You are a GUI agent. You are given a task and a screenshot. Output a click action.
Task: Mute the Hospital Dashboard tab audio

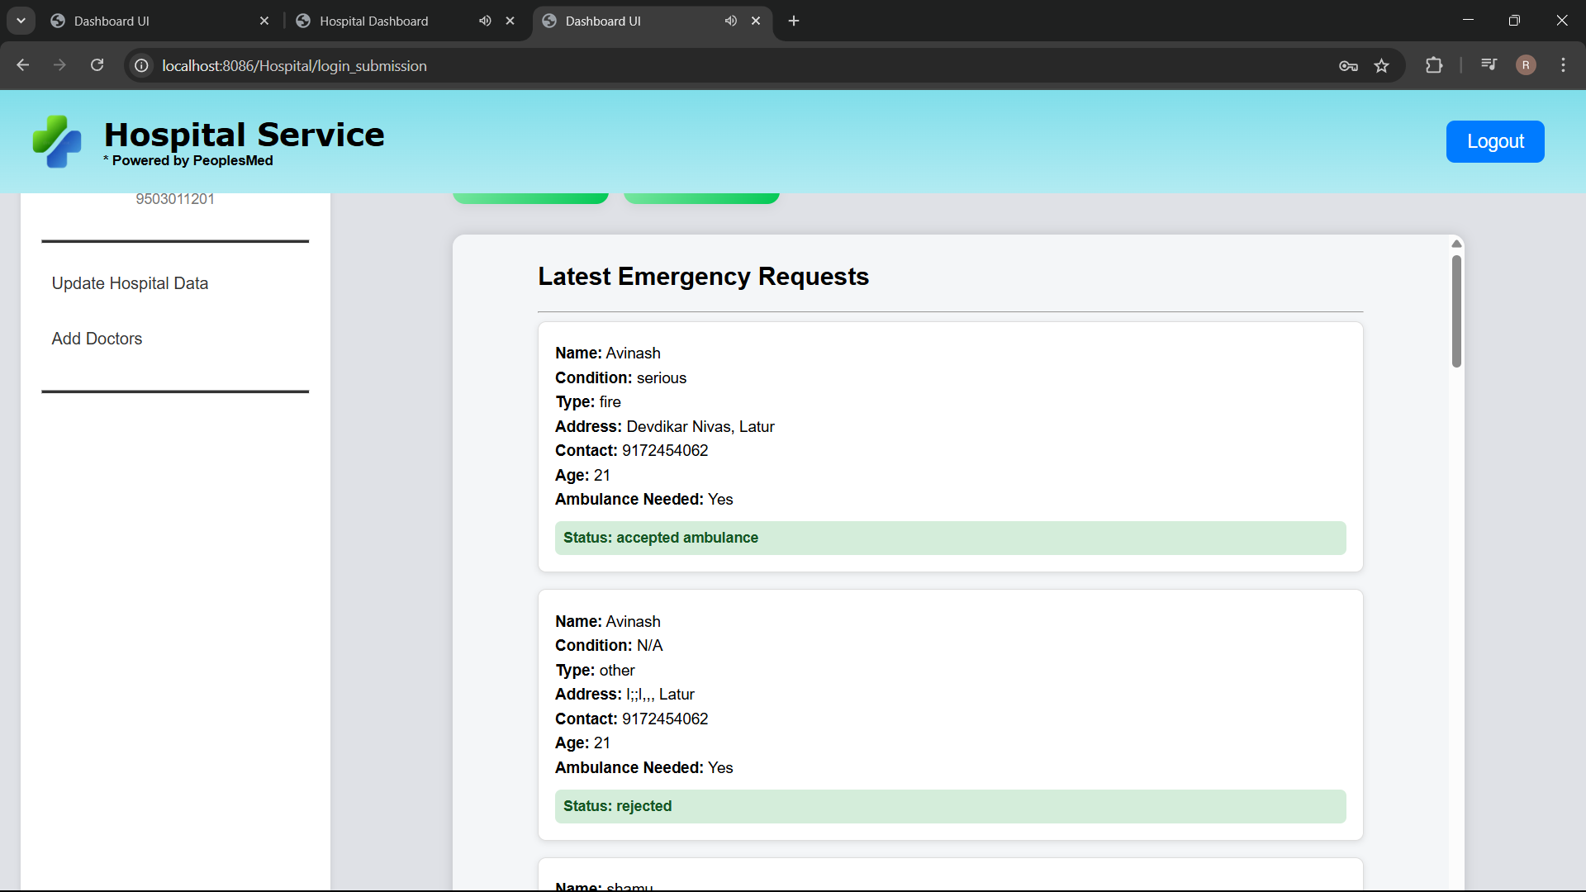pyautogui.click(x=485, y=21)
